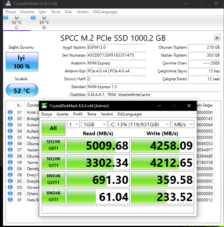This screenshot has height=227, width=224.
Task: Open unit dropdown showing MB/s
Action: tap(183, 124)
